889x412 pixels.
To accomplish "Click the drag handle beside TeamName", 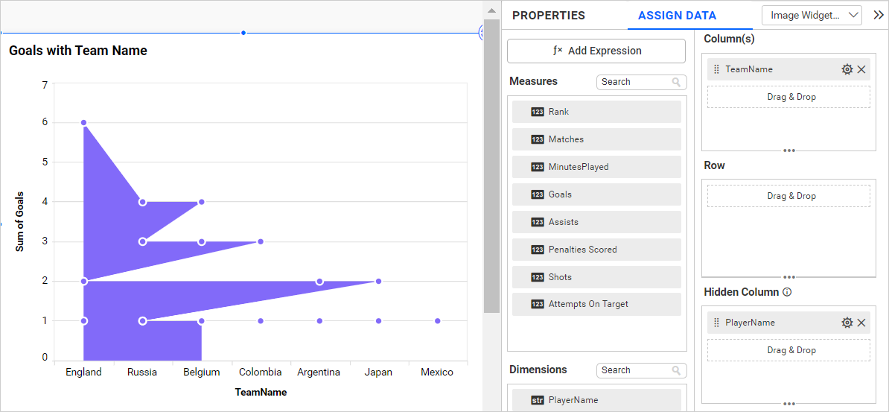I will click(716, 69).
